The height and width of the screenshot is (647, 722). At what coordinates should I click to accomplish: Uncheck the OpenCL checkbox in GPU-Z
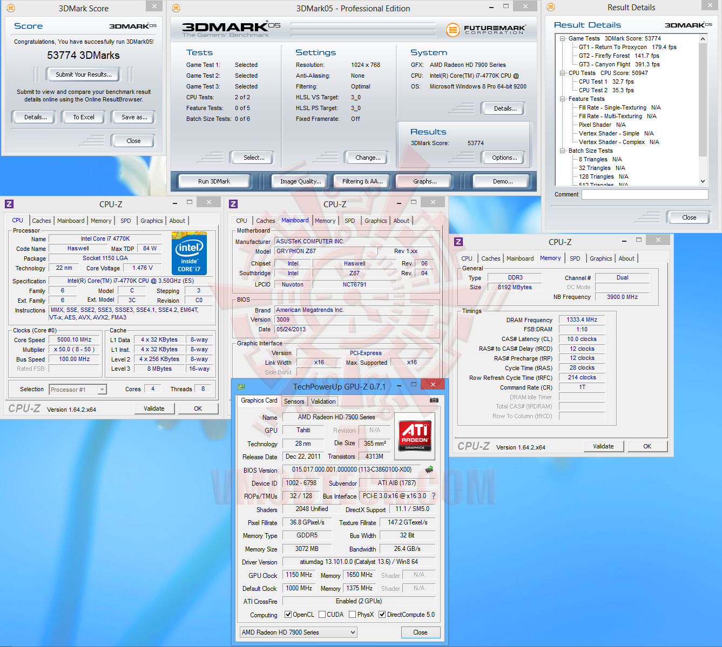point(288,615)
